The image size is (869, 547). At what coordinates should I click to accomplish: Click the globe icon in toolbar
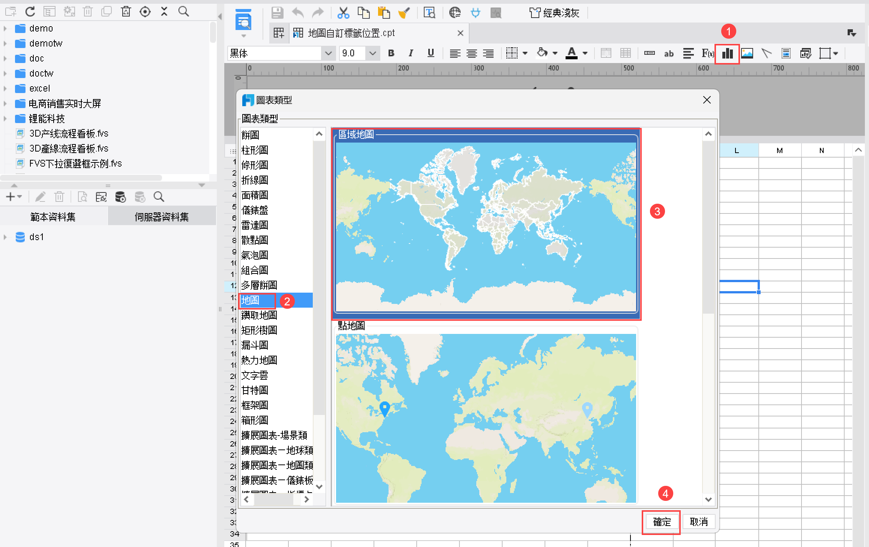coord(455,13)
